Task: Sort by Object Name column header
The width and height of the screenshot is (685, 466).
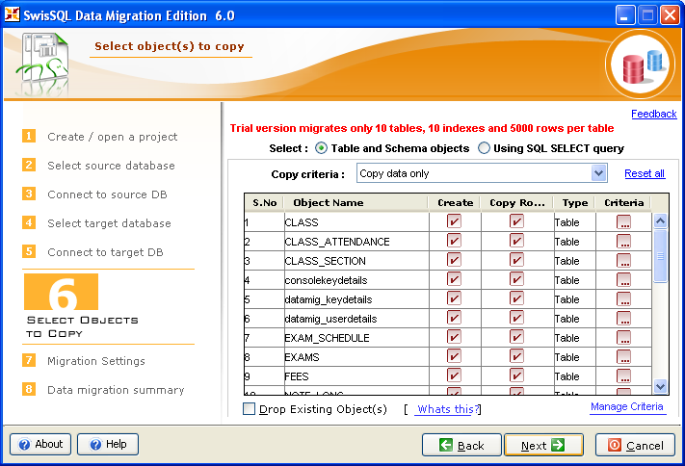Action: [x=356, y=202]
